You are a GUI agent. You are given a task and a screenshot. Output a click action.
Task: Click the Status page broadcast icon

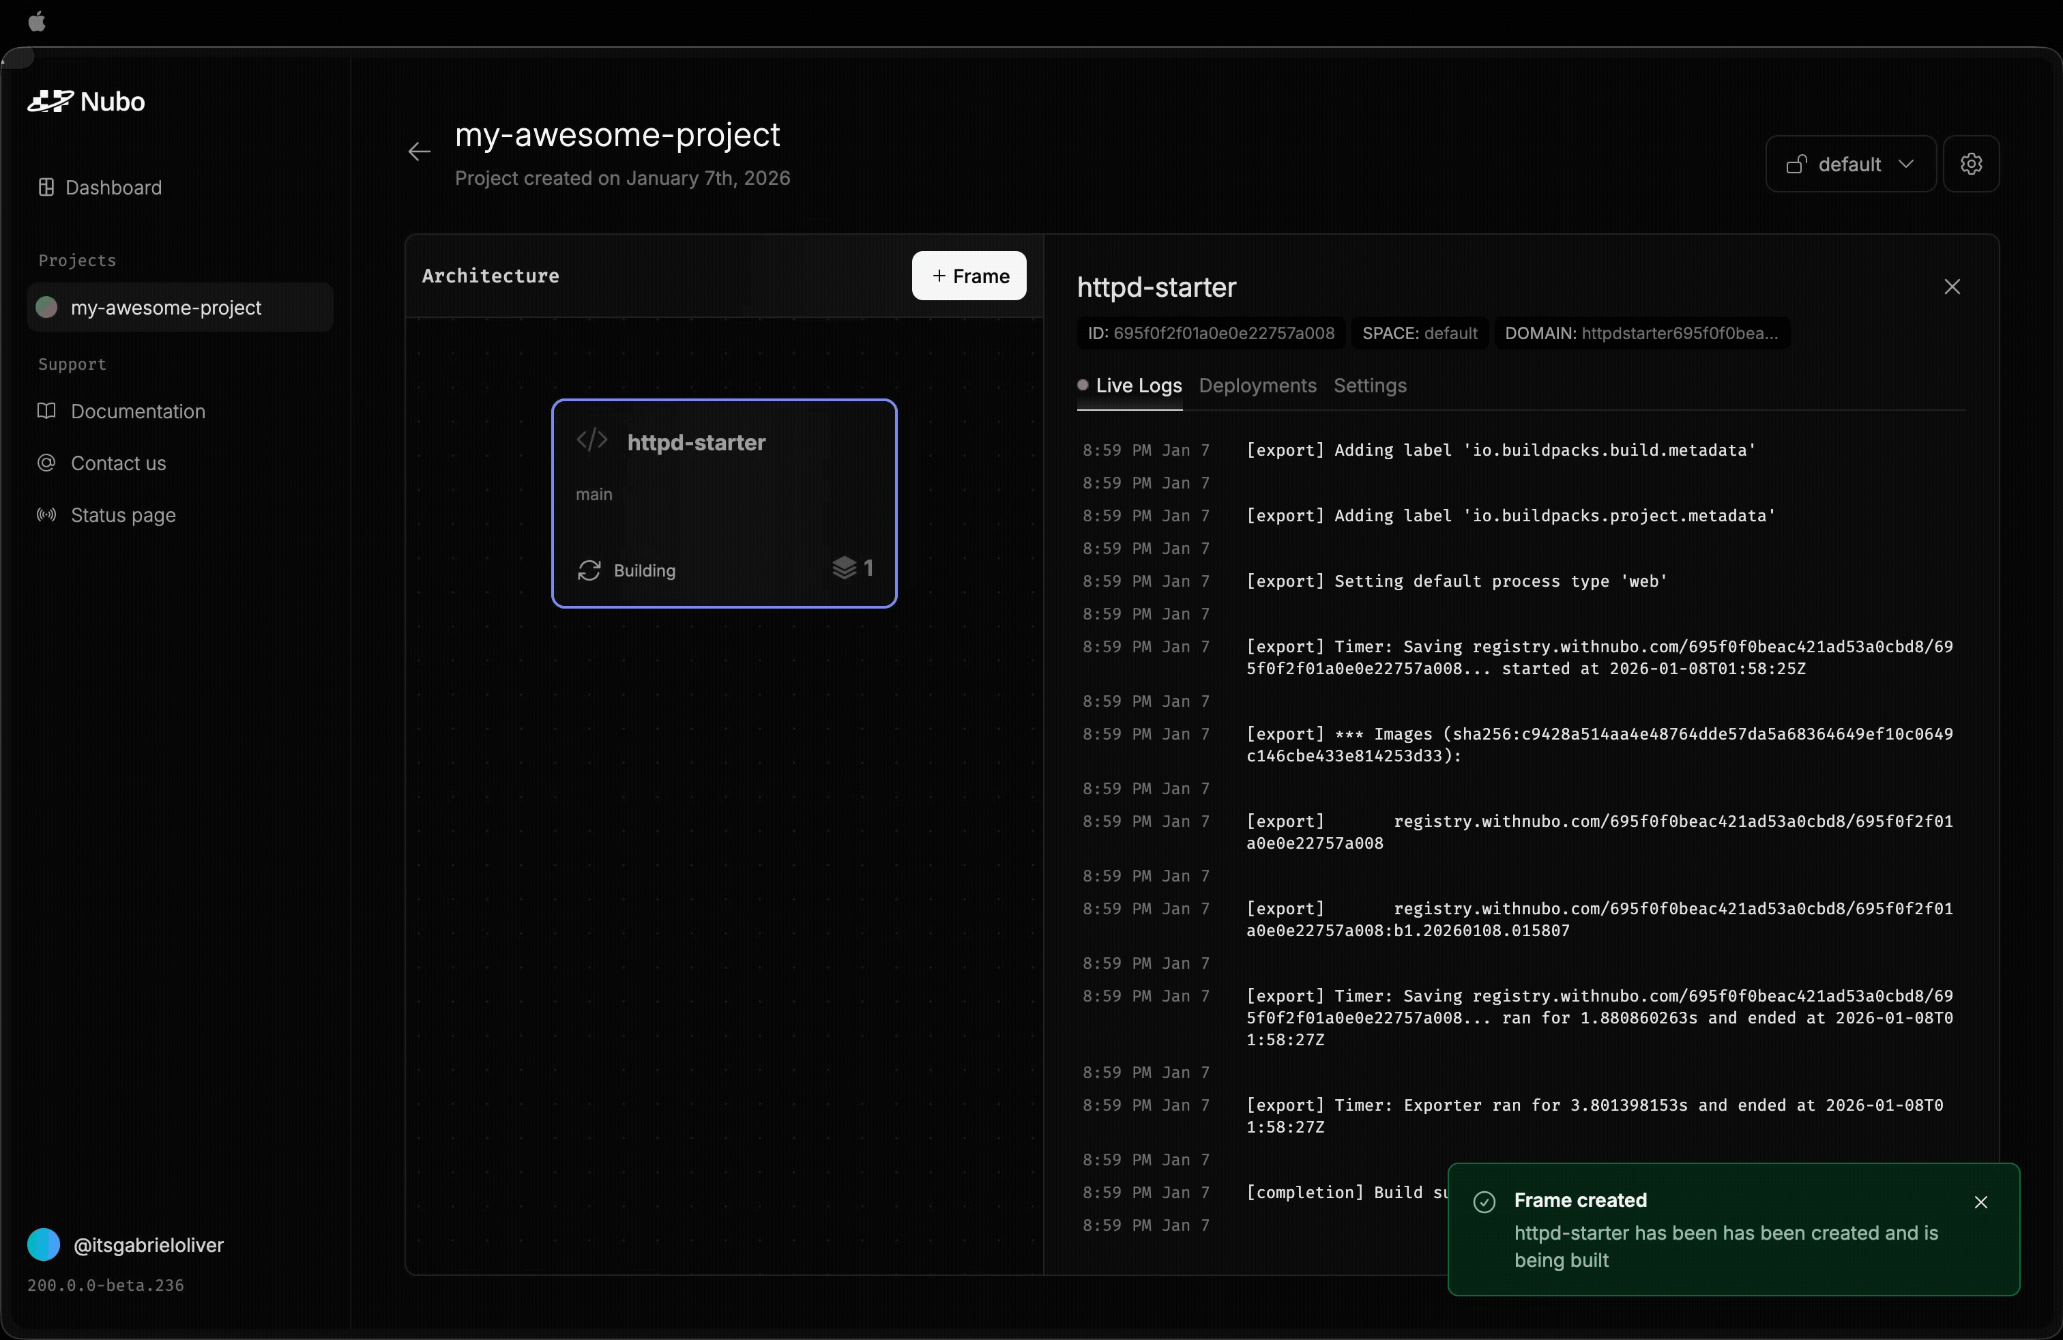47,515
